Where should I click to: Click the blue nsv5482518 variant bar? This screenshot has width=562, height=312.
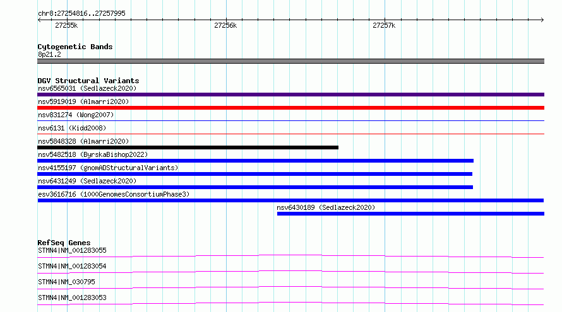pyautogui.click(x=256, y=161)
